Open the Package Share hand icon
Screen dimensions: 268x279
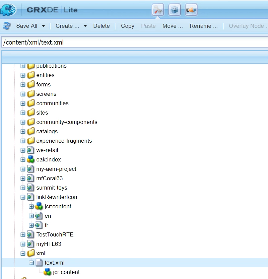tap(191, 10)
